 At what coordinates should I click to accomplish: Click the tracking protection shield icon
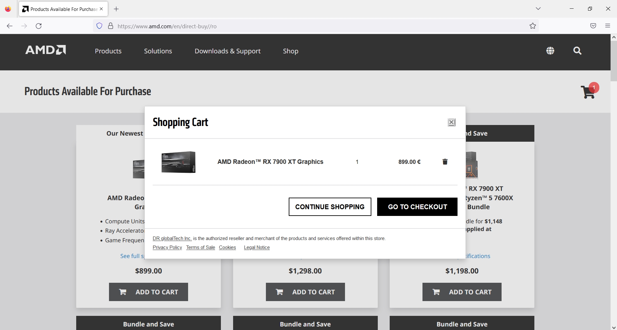[x=99, y=26]
